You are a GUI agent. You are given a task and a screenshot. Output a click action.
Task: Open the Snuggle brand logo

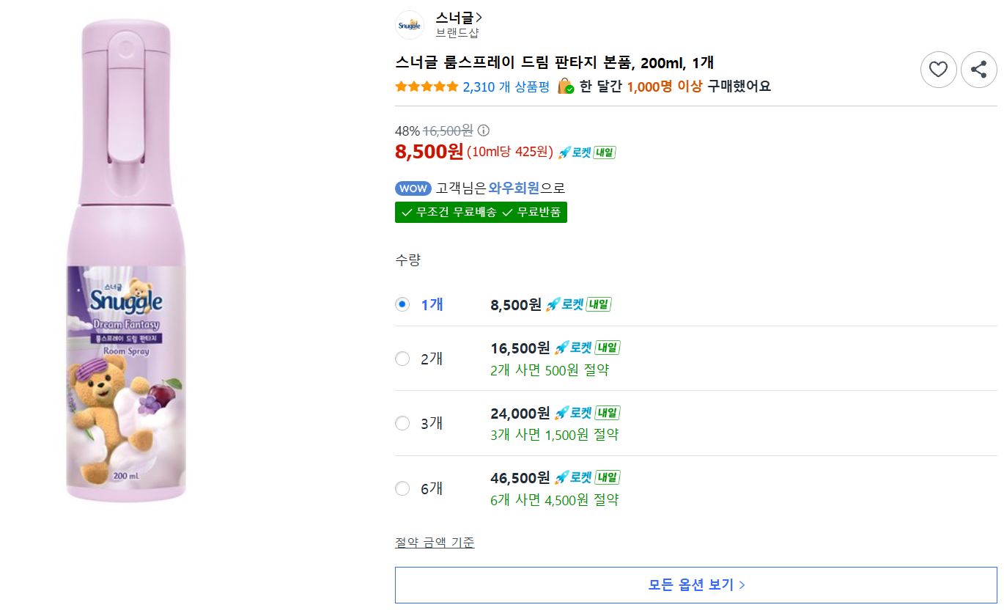[x=410, y=25]
